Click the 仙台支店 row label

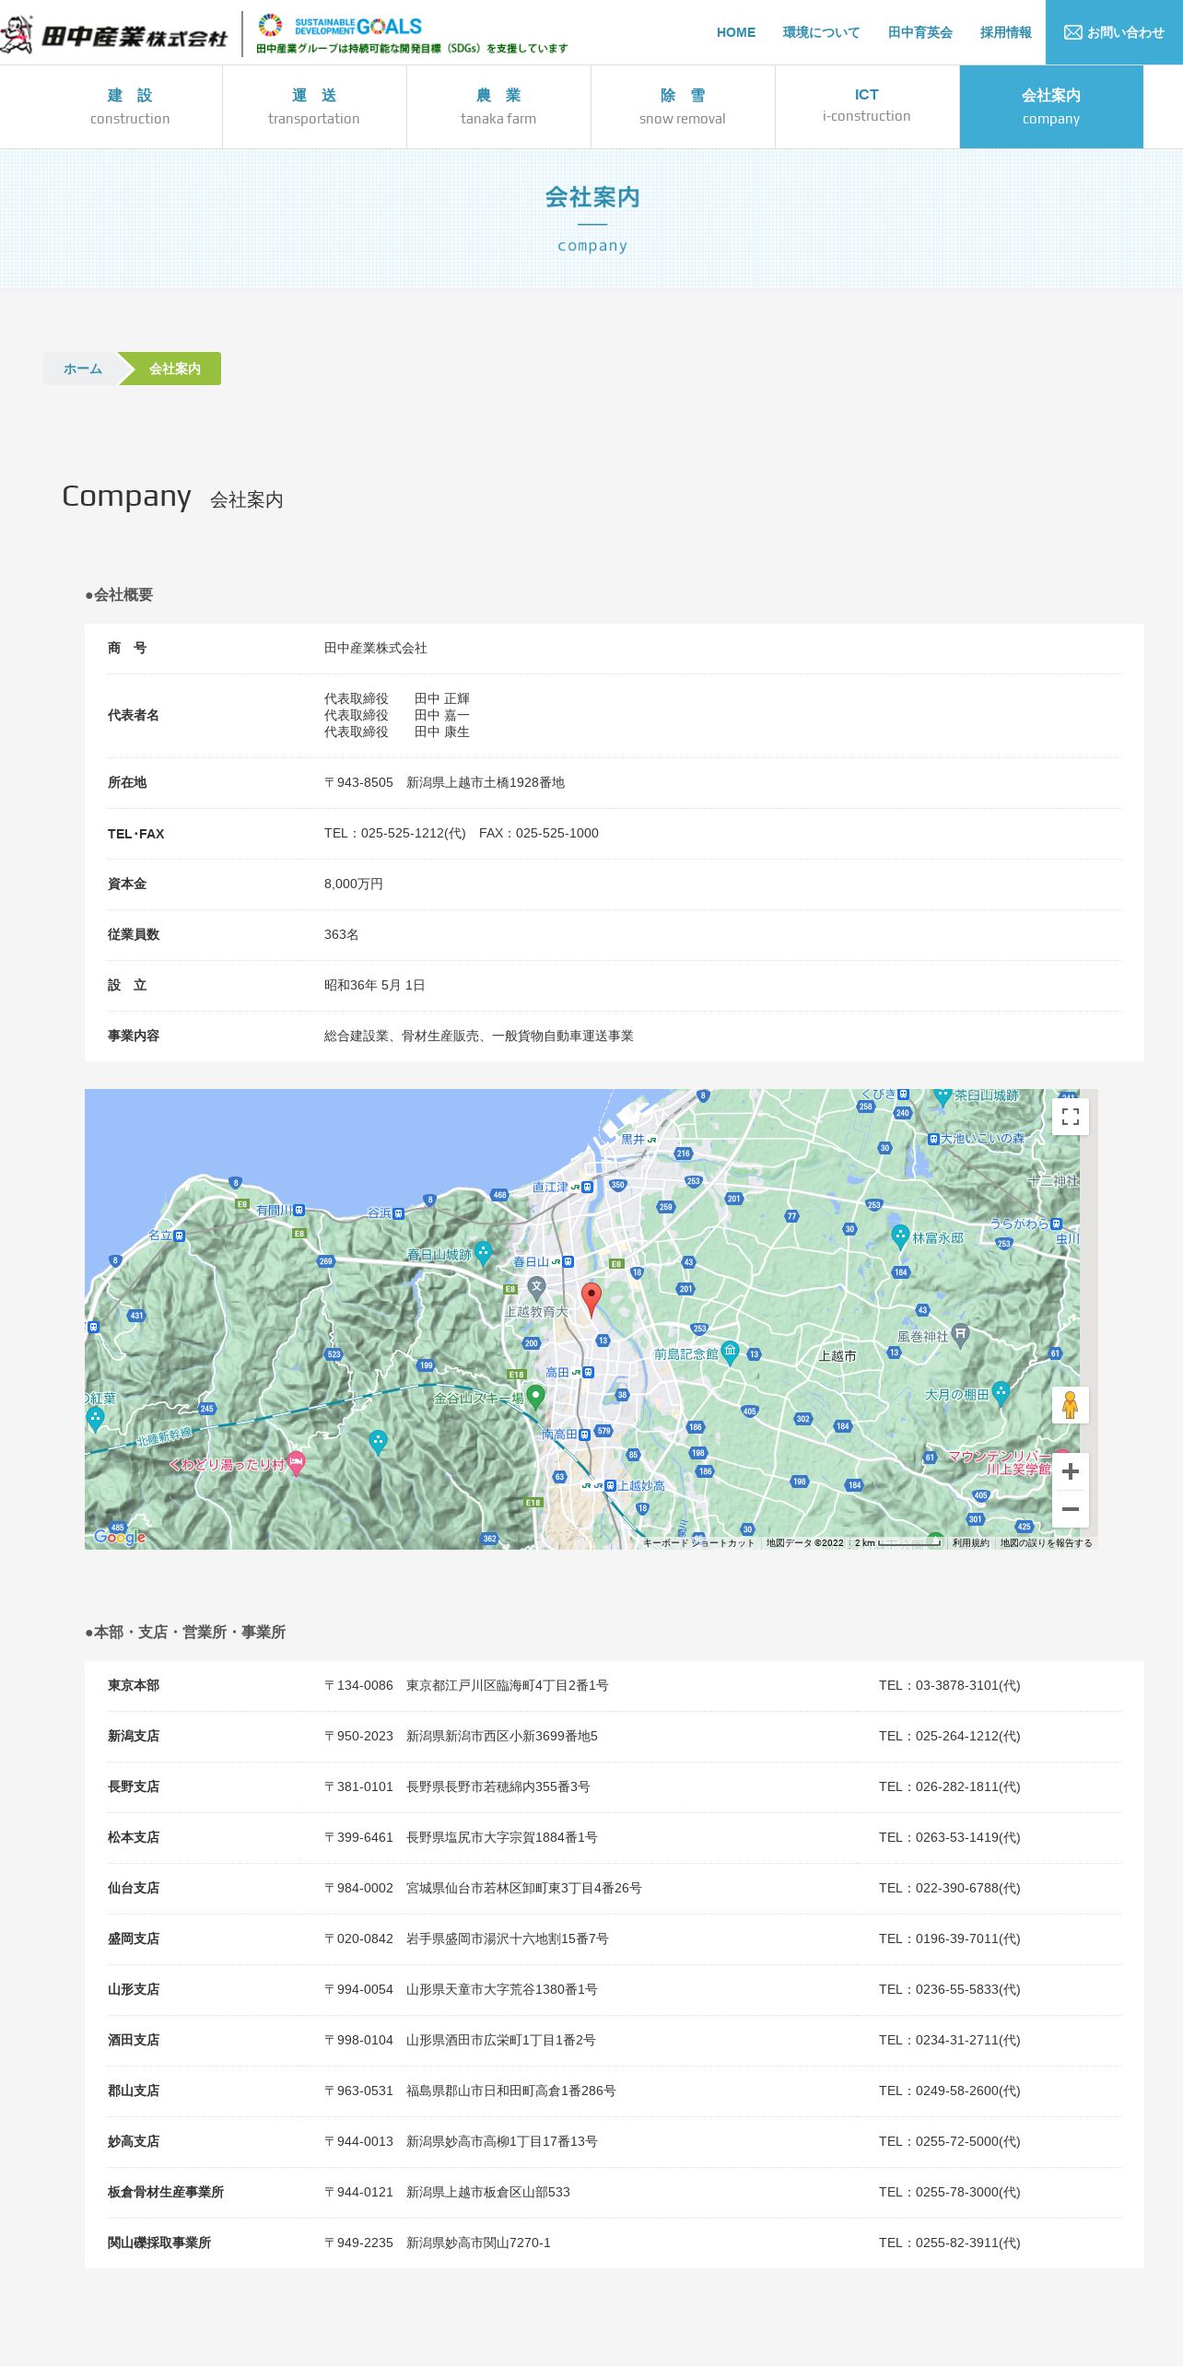(134, 1888)
